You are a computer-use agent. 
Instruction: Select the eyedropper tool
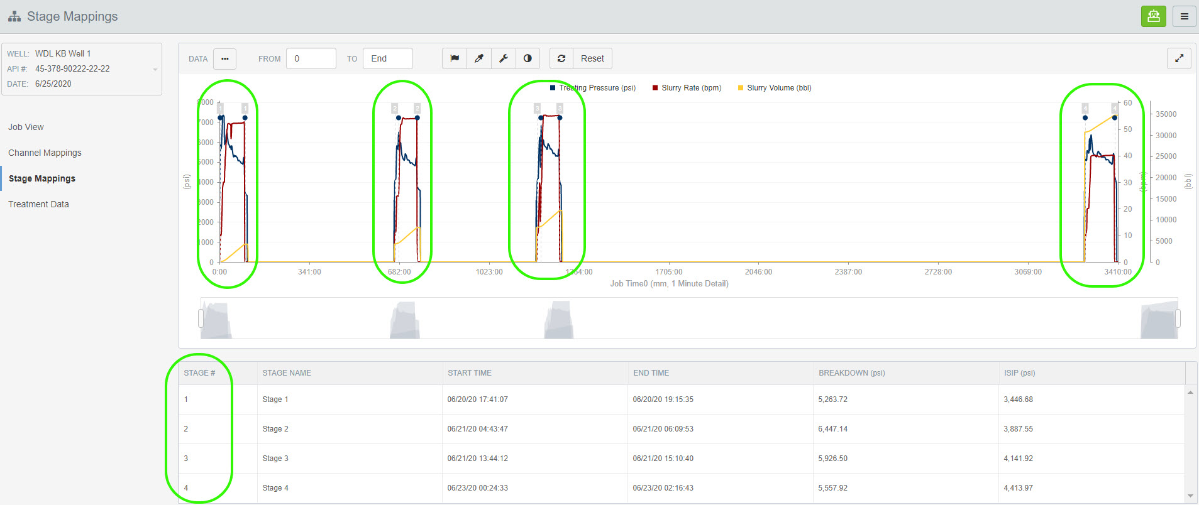click(479, 58)
